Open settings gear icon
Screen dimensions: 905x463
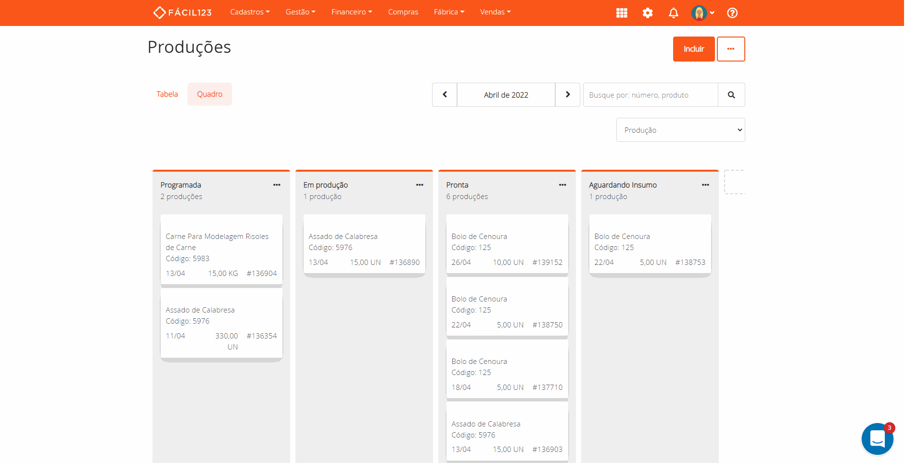tap(648, 13)
